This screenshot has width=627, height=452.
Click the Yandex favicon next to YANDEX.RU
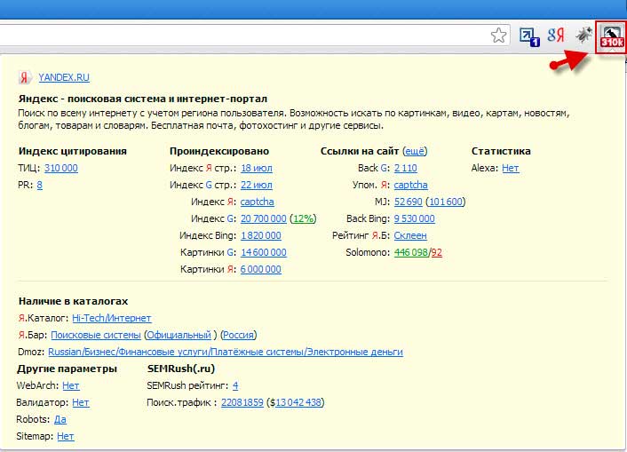25,77
